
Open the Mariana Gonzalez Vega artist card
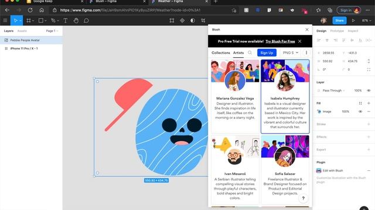(x=235, y=96)
